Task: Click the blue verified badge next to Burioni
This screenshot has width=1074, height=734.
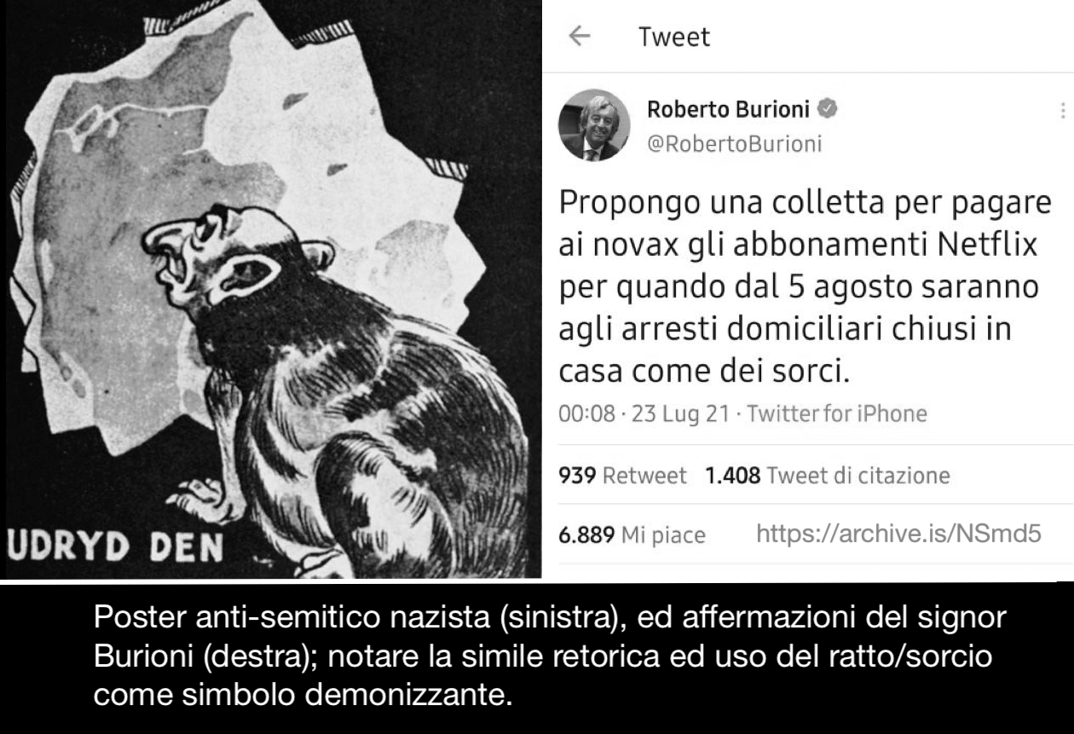Action: pyautogui.click(x=829, y=109)
